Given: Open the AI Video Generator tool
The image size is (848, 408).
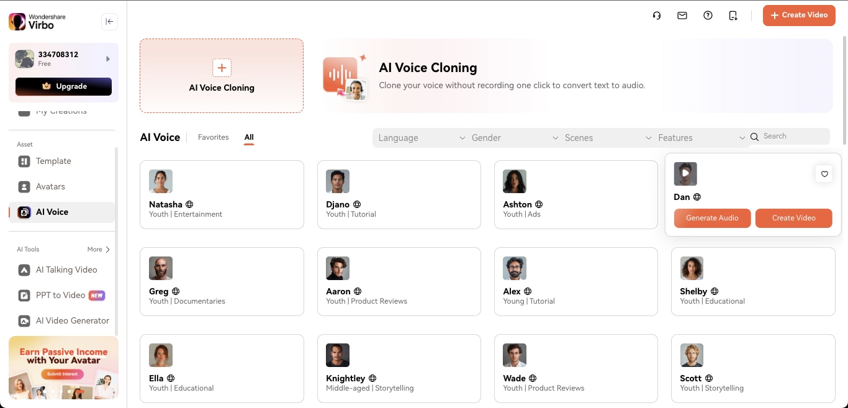Looking at the screenshot, I should click(x=72, y=320).
